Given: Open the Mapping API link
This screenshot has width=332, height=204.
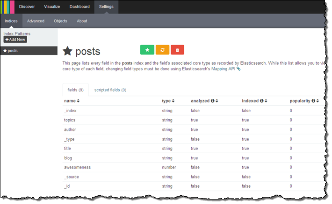Looking at the screenshot, I should pyautogui.click(x=224, y=69).
